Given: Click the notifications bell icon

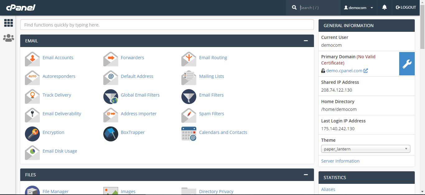Looking at the screenshot, I should point(385,7).
